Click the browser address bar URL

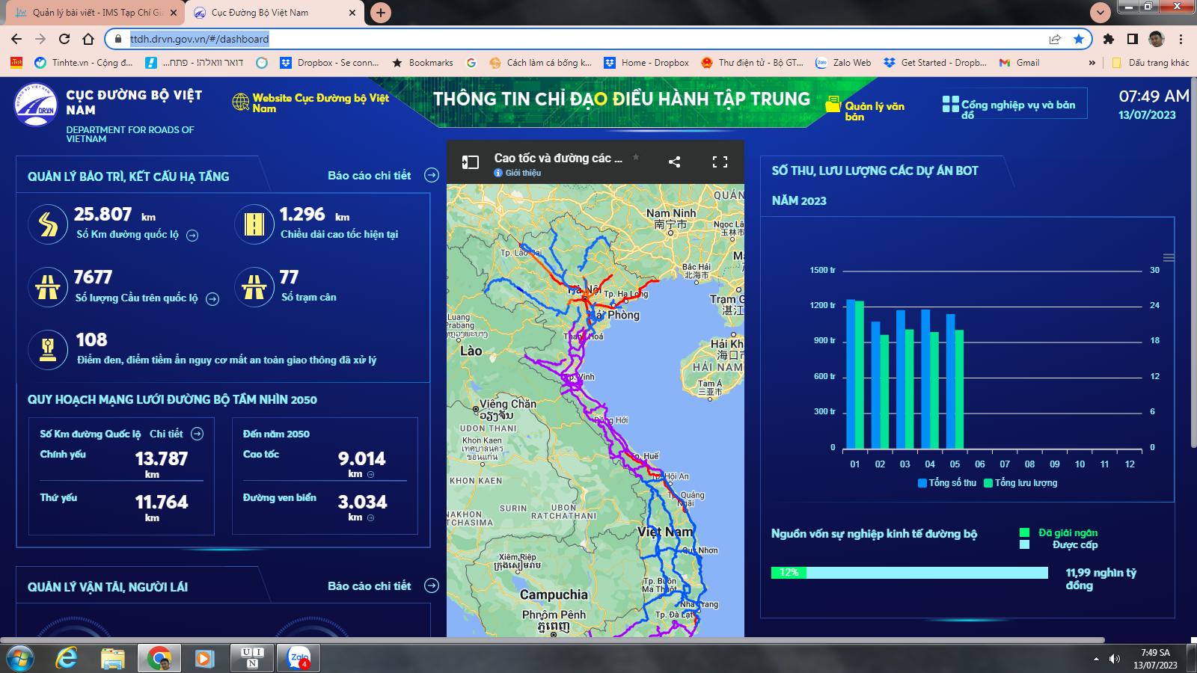point(200,39)
